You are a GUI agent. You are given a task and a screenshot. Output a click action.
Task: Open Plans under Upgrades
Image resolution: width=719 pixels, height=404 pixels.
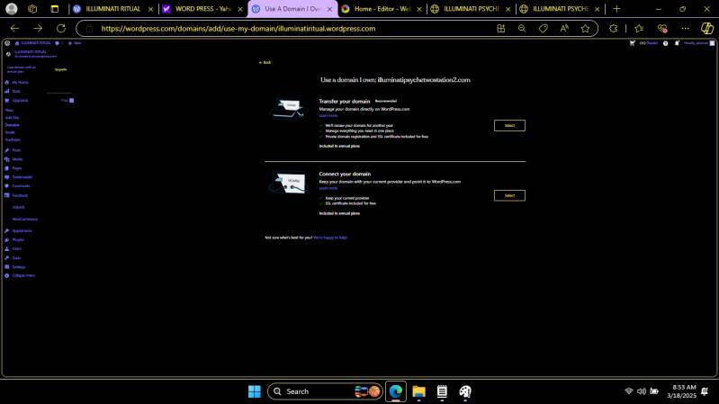[x=9, y=111]
